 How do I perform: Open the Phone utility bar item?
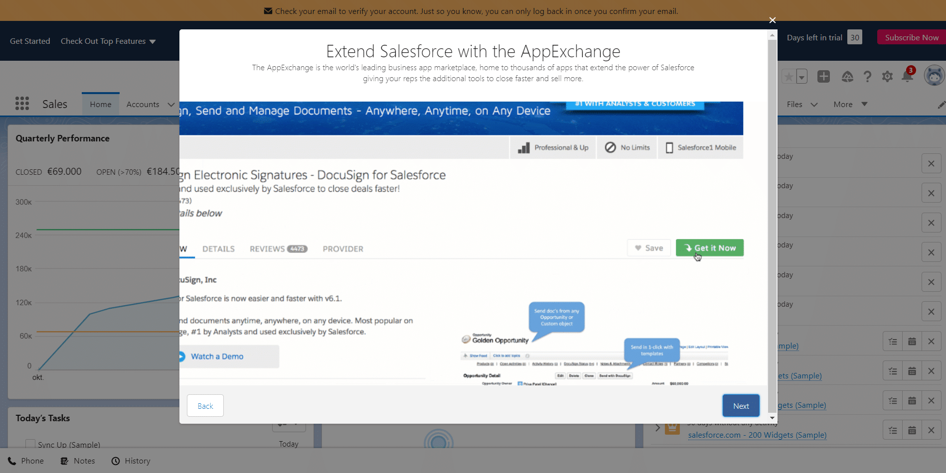(26, 461)
